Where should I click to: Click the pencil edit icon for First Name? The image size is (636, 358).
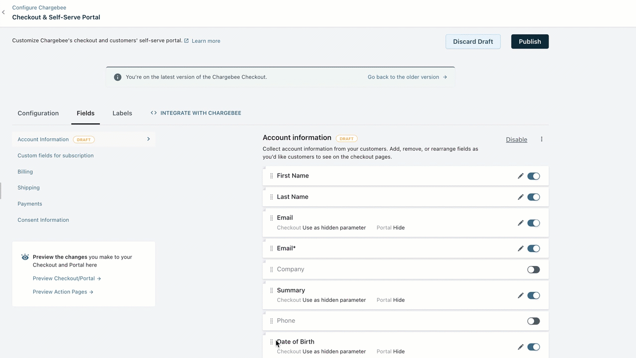click(x=520, y=176)
